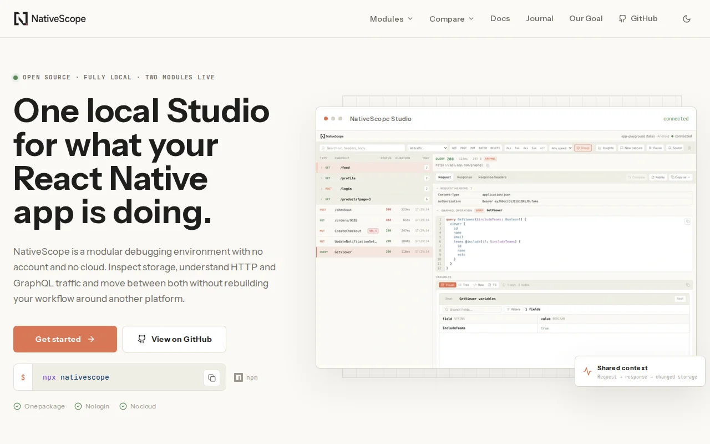Select the TS variables view
The height and width of the screenshot is (444, 710).
493,285
